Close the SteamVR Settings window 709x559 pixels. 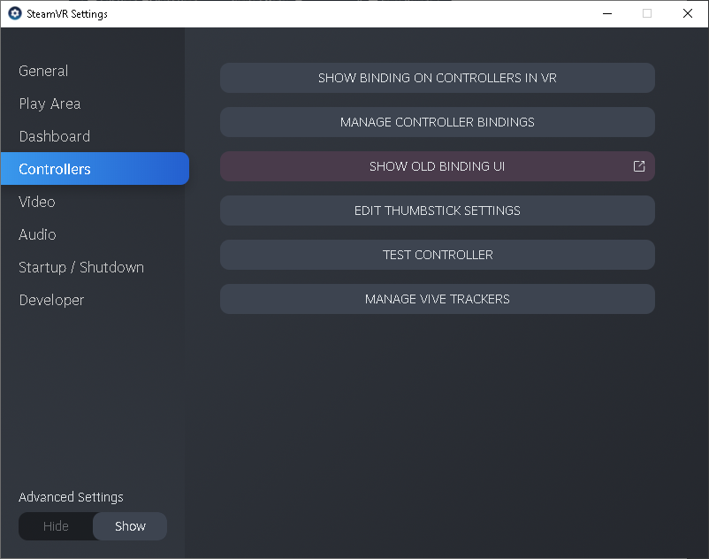688,13
